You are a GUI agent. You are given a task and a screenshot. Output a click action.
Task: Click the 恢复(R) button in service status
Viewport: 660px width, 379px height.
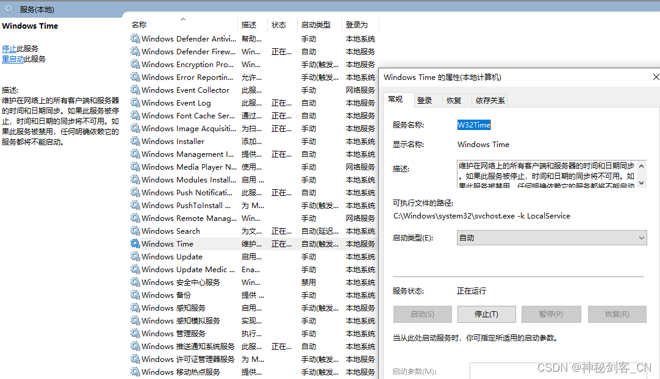coord(617,314)
